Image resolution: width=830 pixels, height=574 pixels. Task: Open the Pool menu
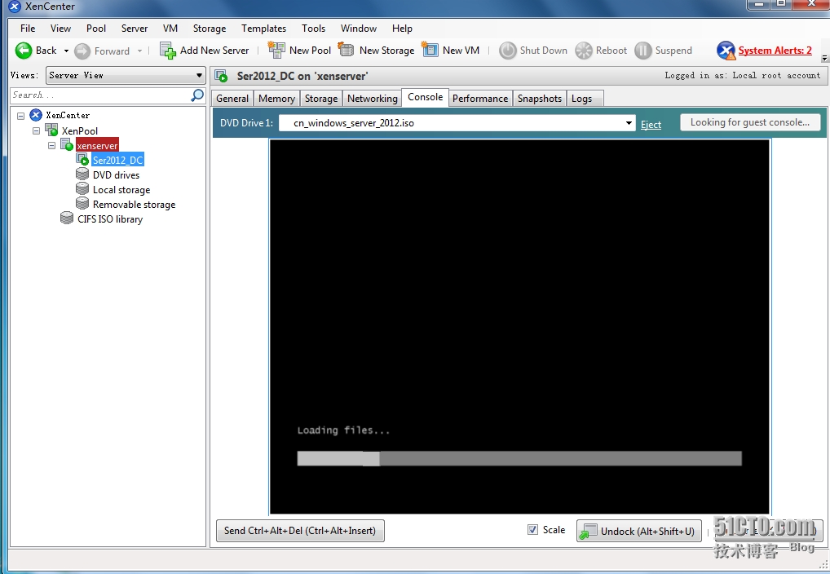pyautogui.click(x=96, y=28)
